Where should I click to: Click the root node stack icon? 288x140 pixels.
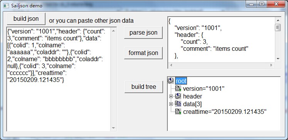(171, 80)
